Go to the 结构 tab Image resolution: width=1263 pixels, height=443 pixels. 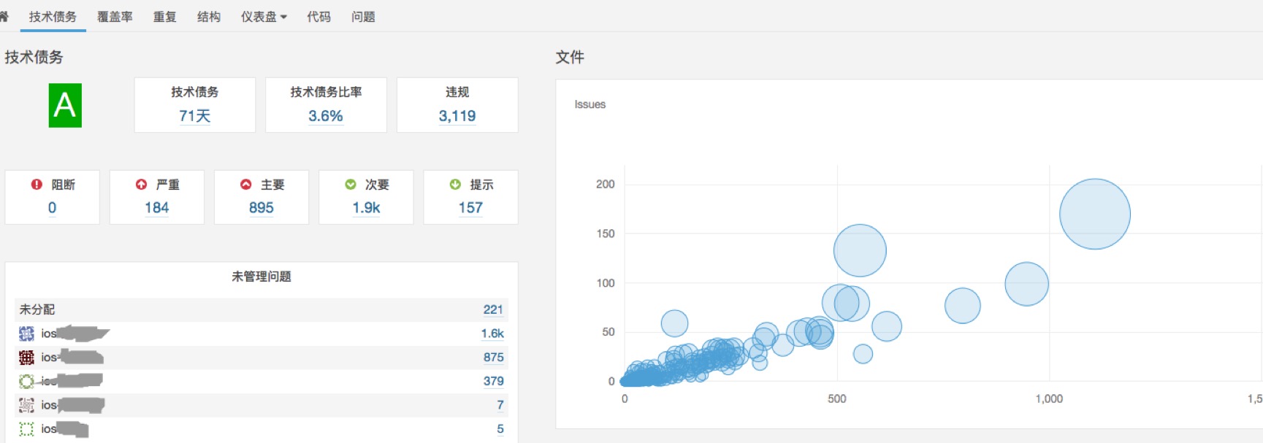(x=209, y=17)
